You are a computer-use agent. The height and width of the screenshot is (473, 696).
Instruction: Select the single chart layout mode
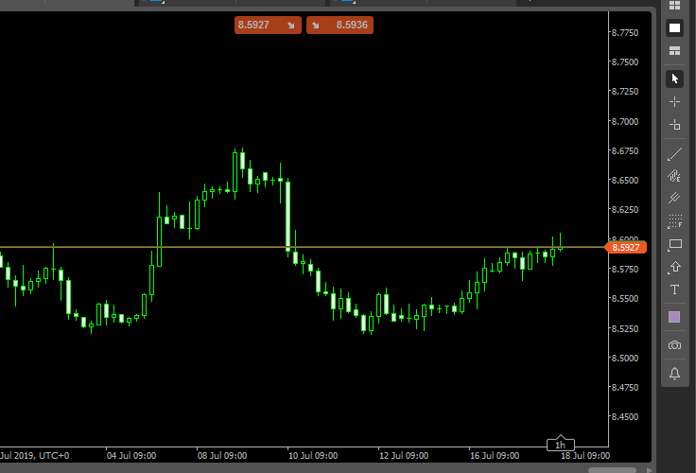[674, 28]
